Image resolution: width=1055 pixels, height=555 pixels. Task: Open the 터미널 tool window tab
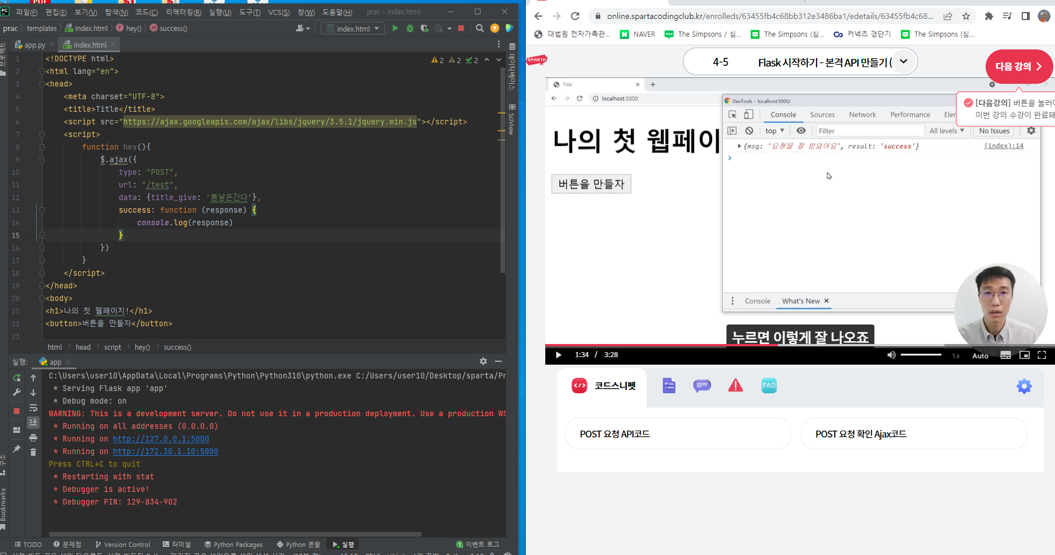pos(177,544)
